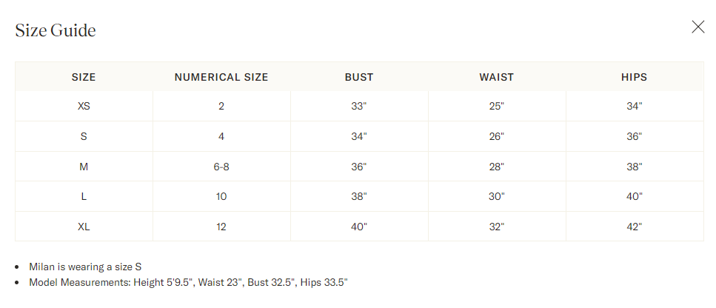Click numerical size 6-8 cell
This screenshot has height=308, width=716.
pos(221,167)
